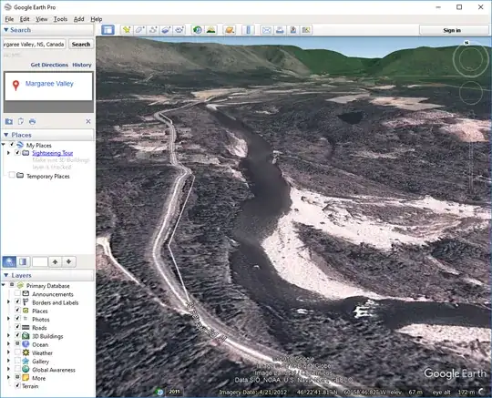Screen dimensions: 492x398
Task: Add a placemark with the pushpin icon
Action: tap(127, 30)
